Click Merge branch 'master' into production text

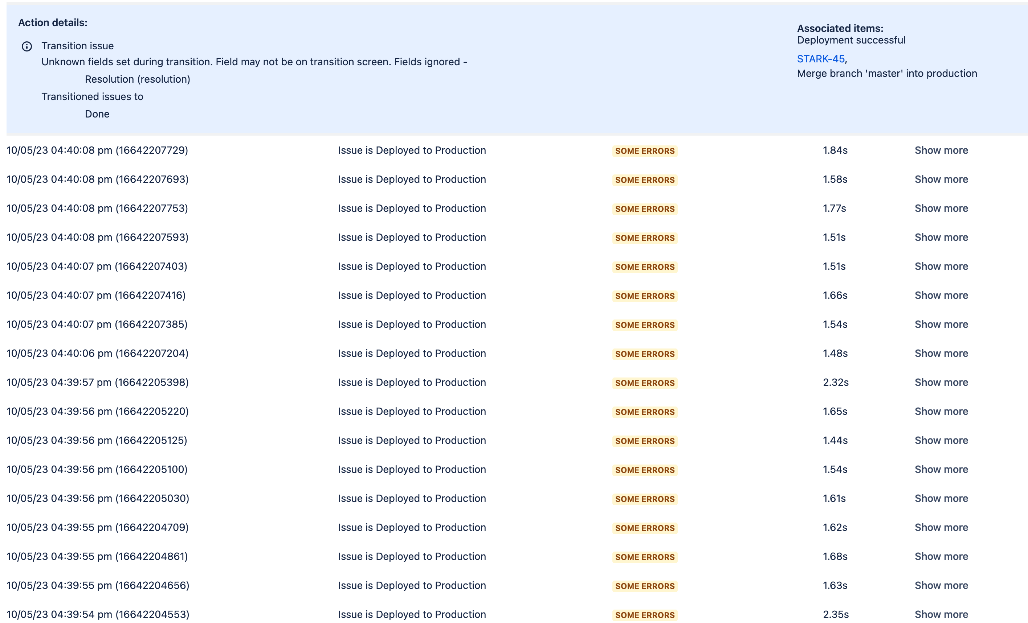coord(886,73)
